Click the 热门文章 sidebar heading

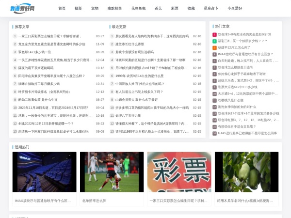click(x=222, y=26)
